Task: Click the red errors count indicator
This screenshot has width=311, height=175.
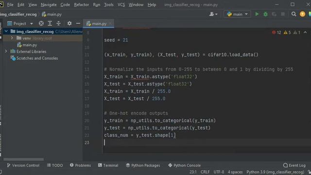Action: point(276,33)
